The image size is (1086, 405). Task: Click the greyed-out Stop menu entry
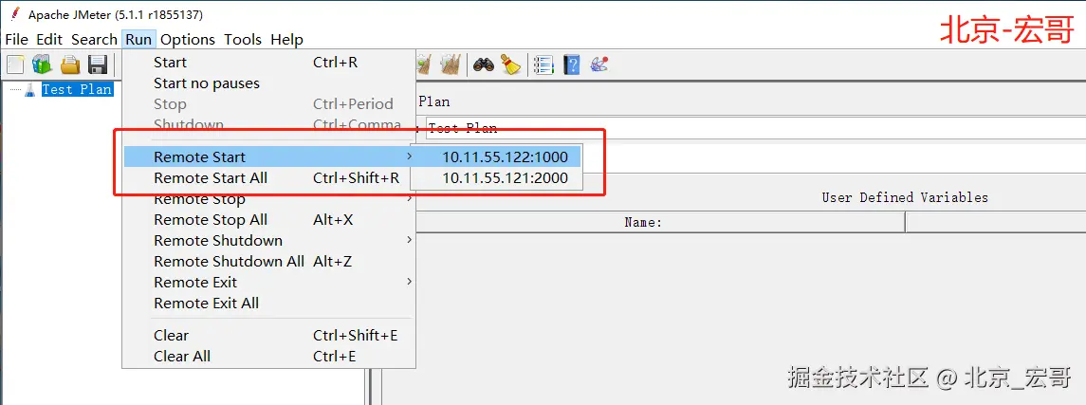tap(268, 103)
